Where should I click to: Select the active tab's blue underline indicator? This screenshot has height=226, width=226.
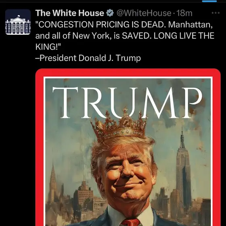[x=209, y=1]
